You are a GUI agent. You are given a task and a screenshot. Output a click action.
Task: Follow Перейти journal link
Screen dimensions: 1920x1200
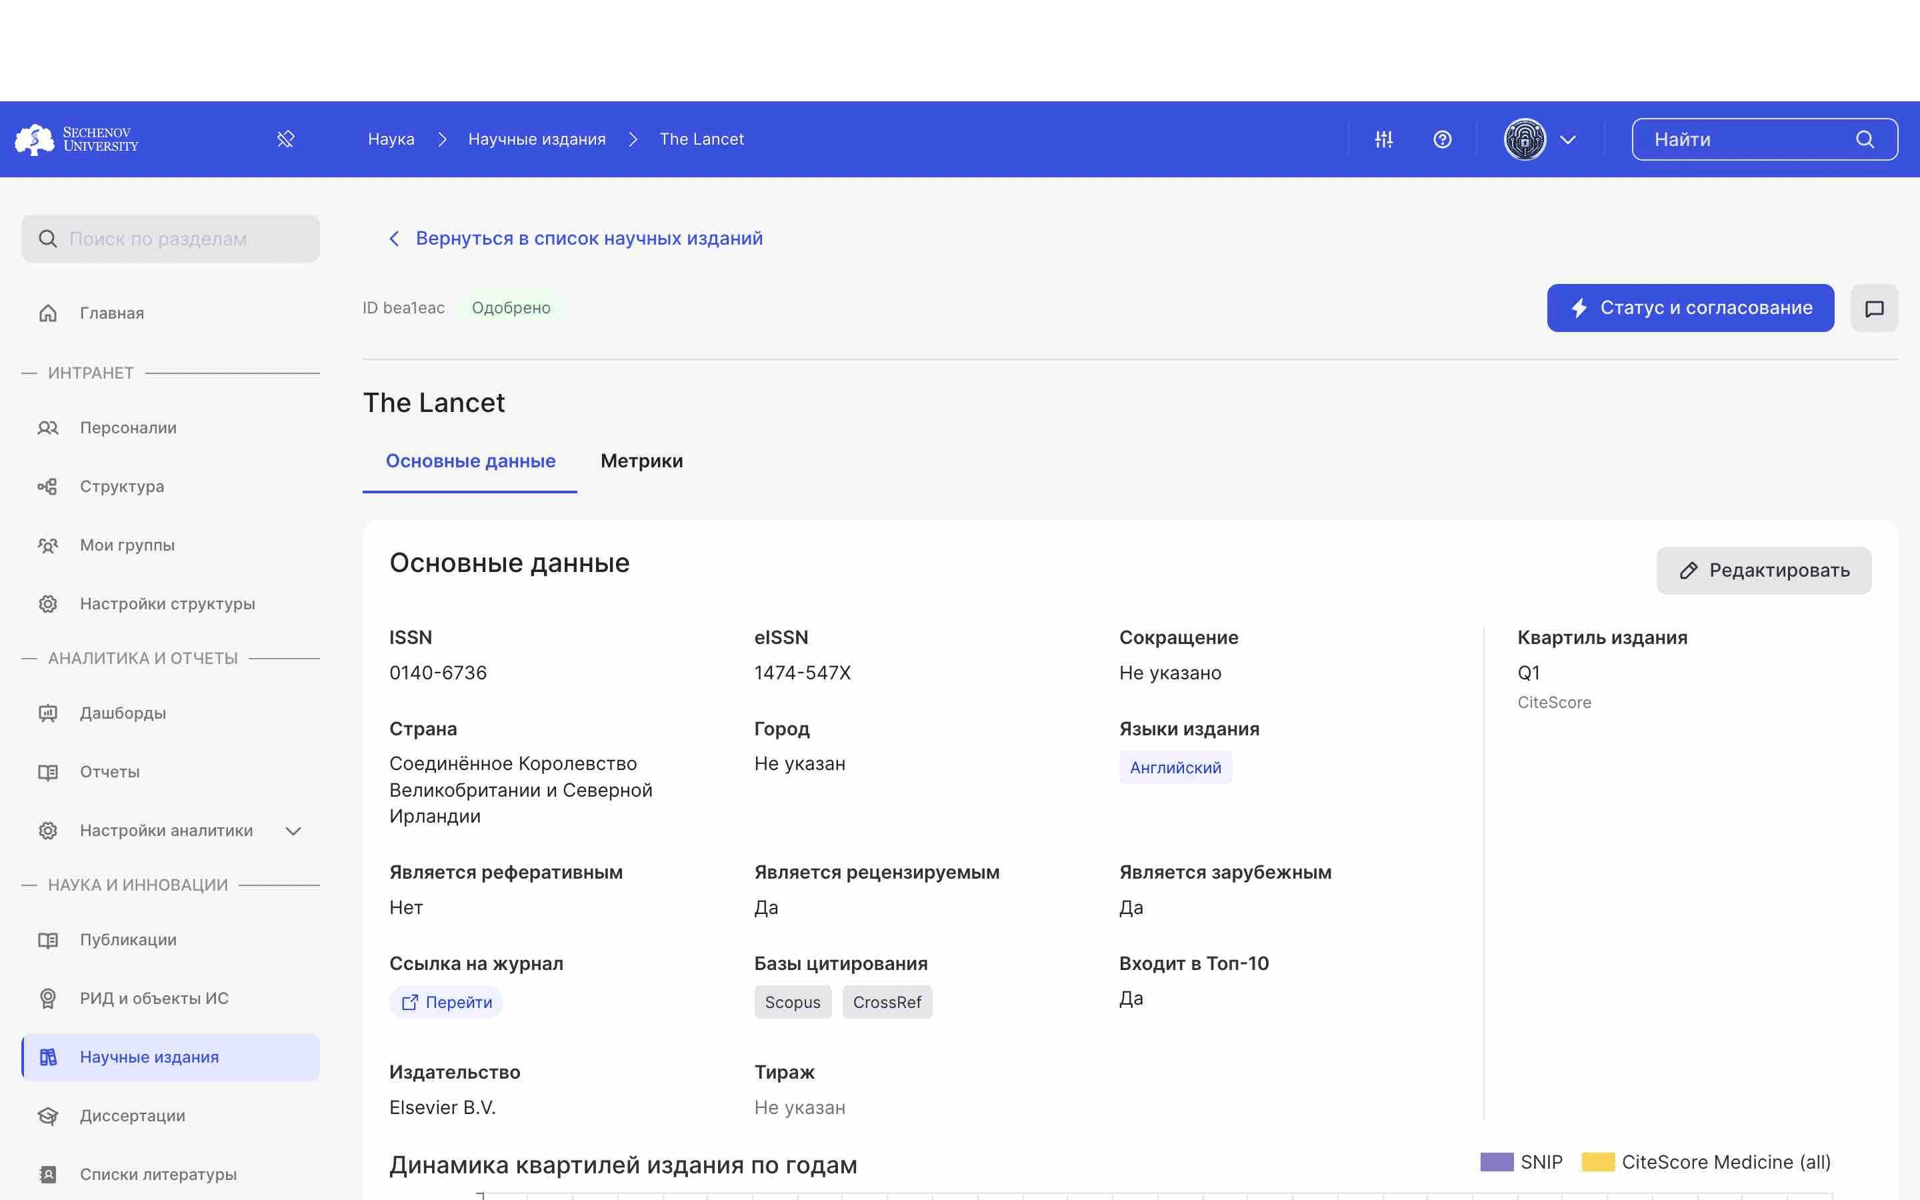pos(446,1003)
